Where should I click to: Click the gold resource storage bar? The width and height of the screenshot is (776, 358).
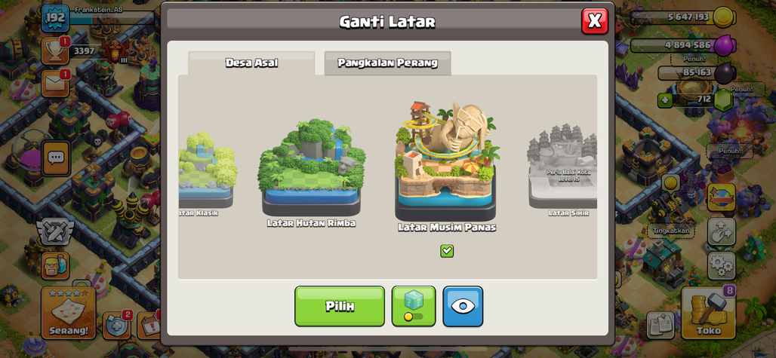coord(683,17)
